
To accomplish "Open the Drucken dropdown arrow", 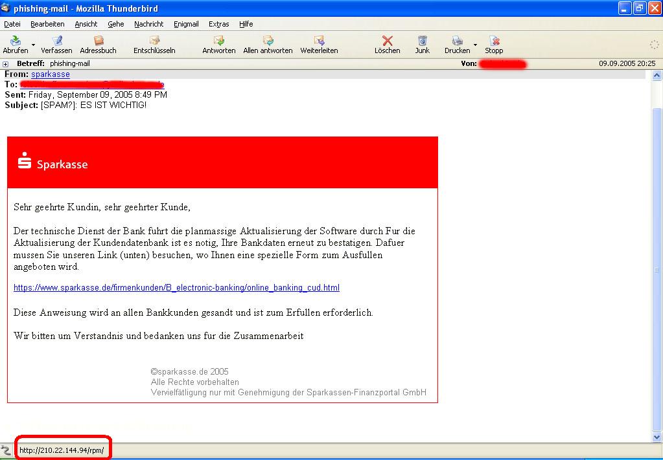I will pyautogui.click(x=475, y=45).
